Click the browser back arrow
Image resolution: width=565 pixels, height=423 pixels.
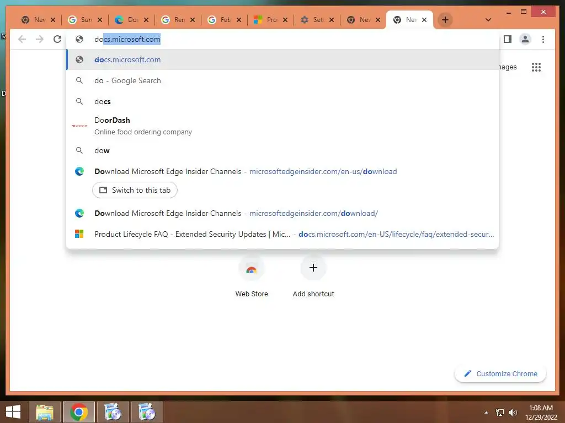point(22,39)
